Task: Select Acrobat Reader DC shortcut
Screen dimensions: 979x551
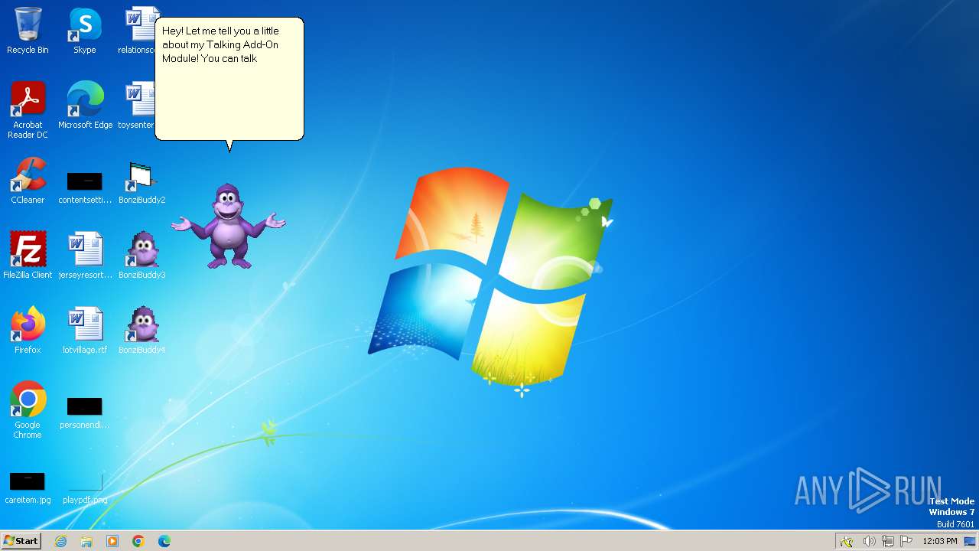Action: click(28, 110)
